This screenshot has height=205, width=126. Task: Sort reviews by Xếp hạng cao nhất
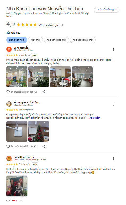click(56, 40)
